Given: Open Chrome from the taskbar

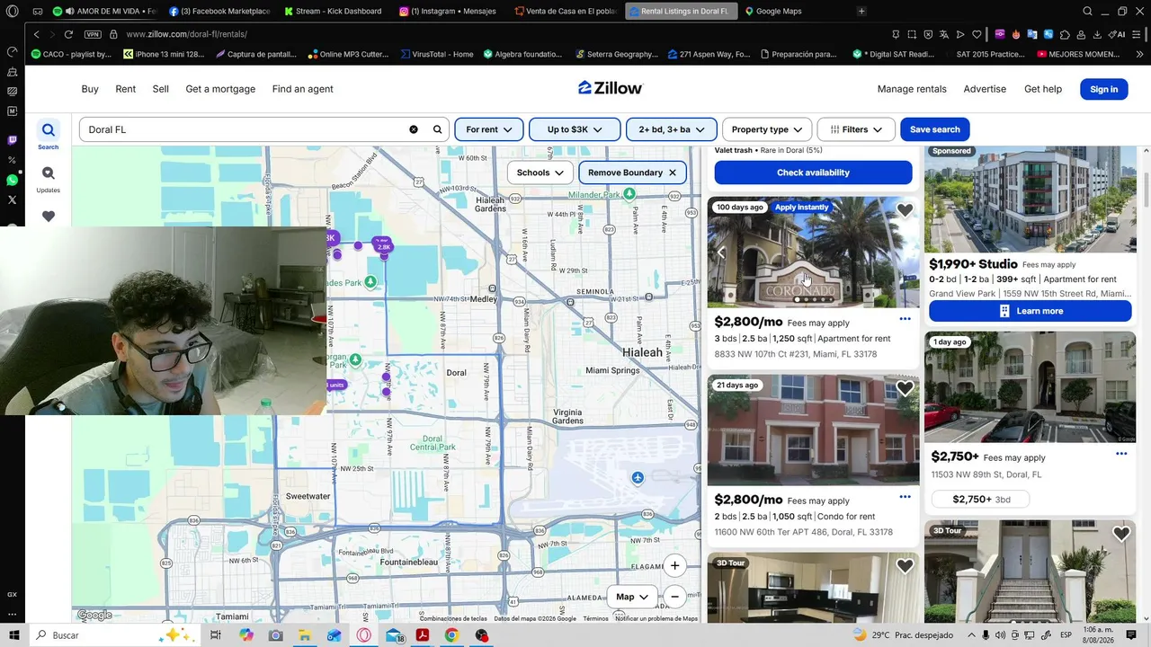Looking at the screenshot, I should pyautogui.click(x=451, y=635).
